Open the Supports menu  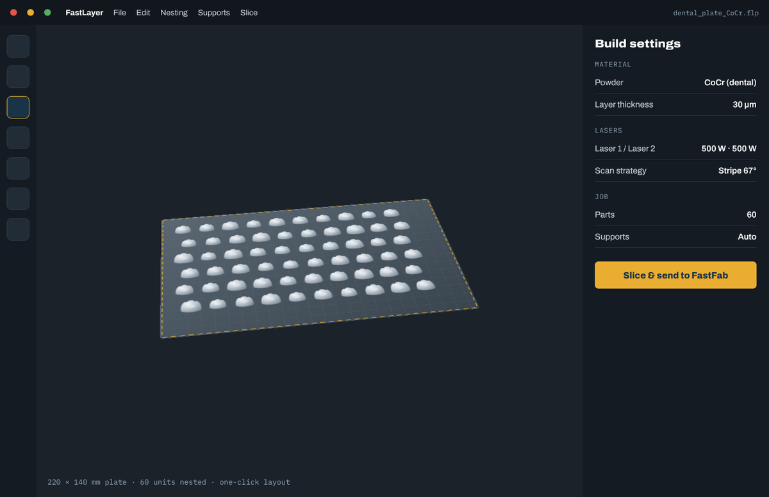(x=214, y=13)
